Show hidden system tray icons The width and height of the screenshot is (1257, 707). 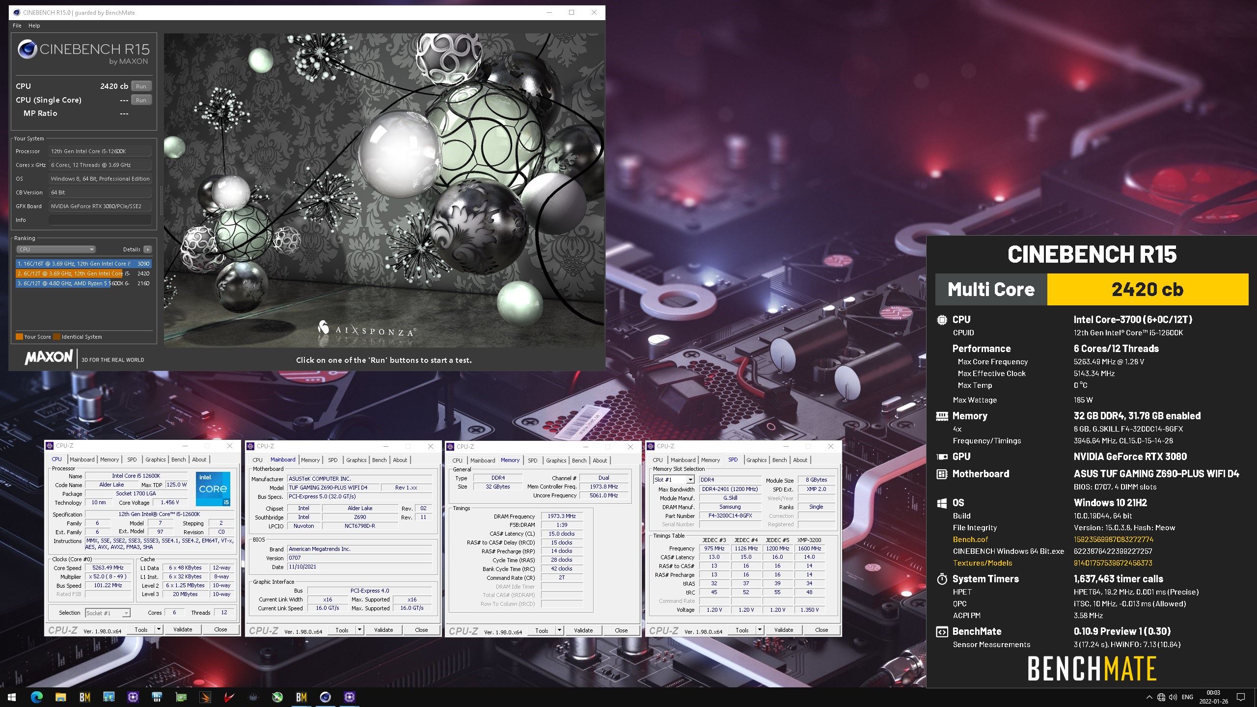click(x=1149, y=697)
